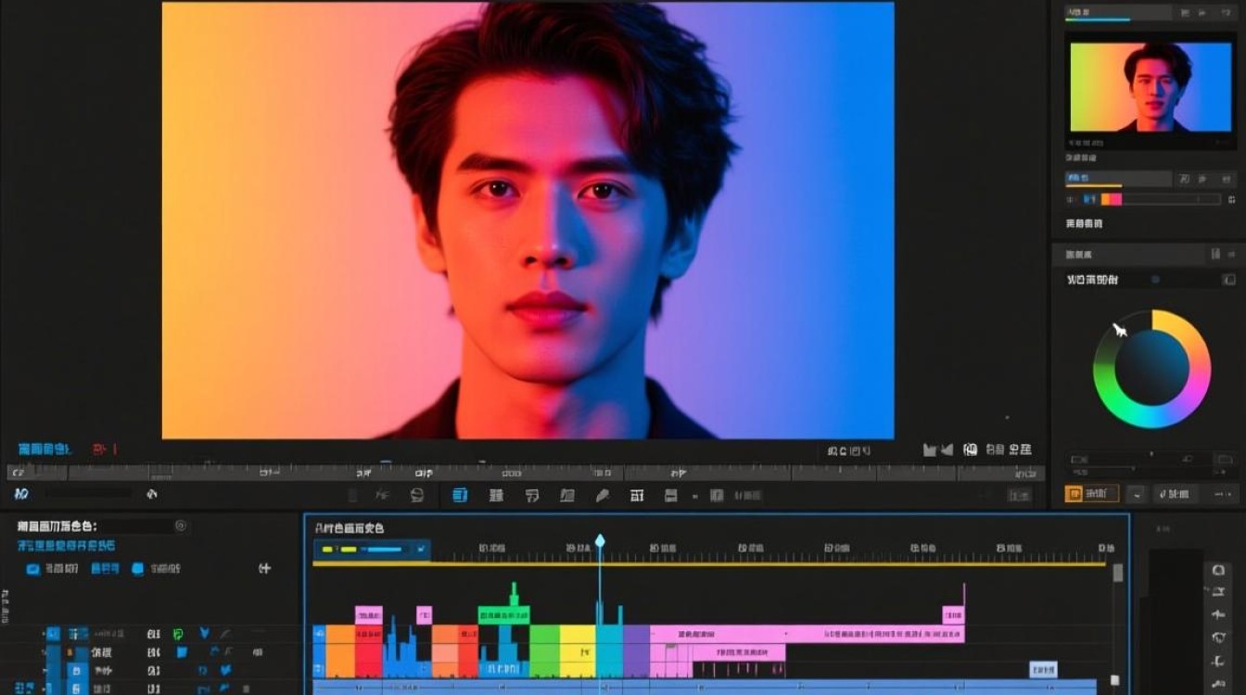Open the small dropdown arrow below the color wheel
This screenshot has width=1246, height=695.
1137,495
